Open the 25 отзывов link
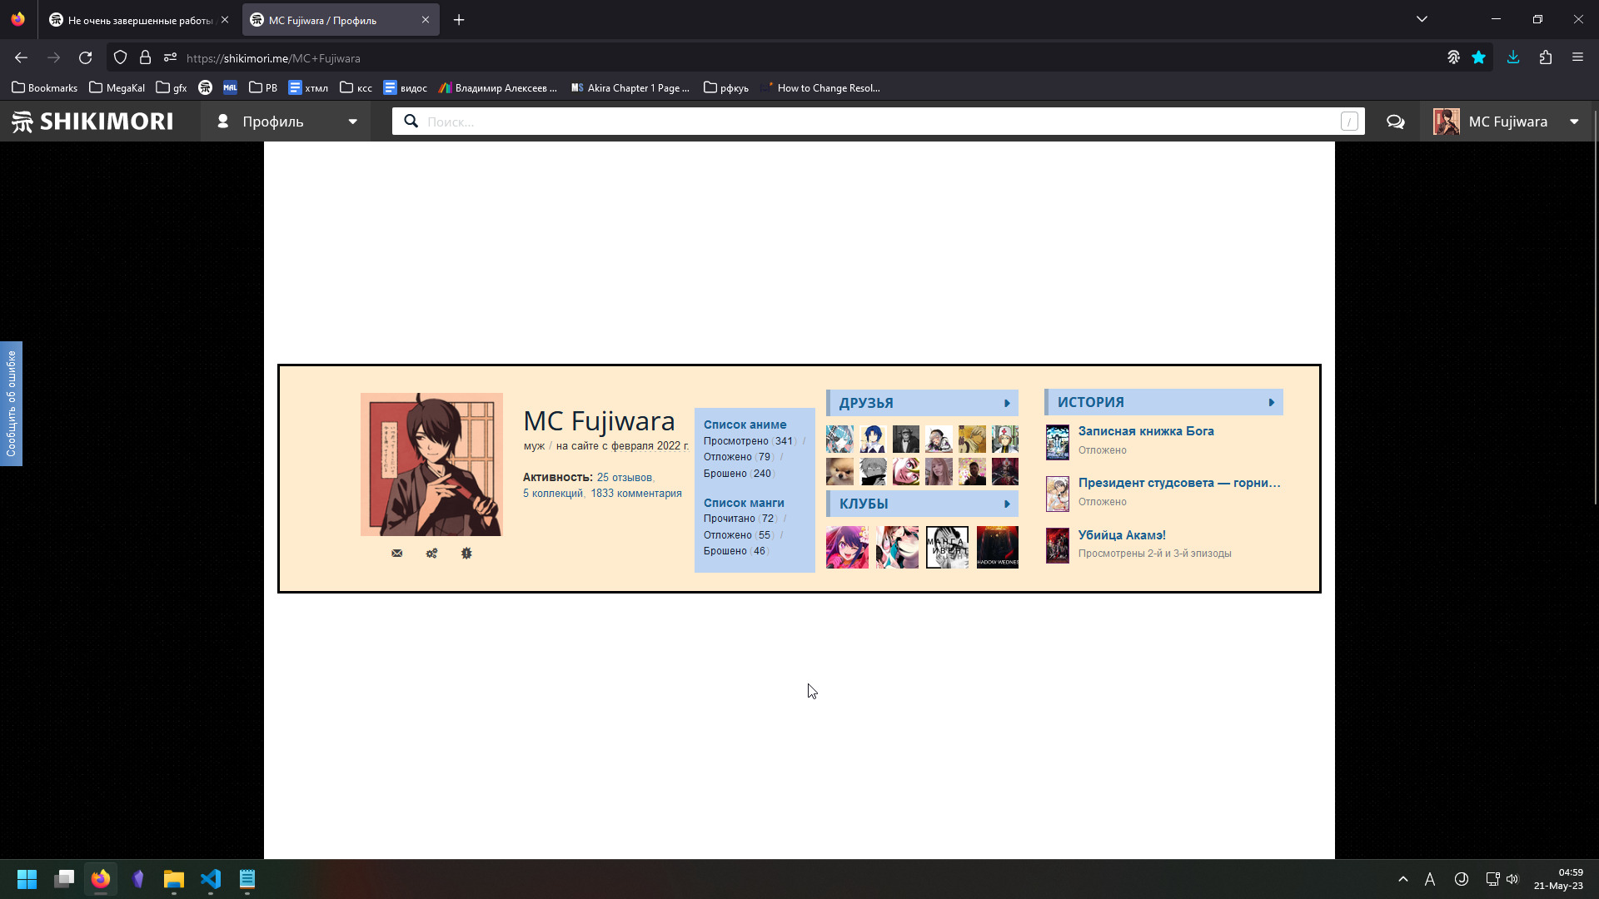Image resolution: width=1599 pixels, height=899 pixels. [x=624, y=478]
